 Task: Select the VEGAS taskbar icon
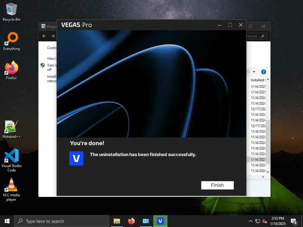pyautogui.click(x=160, y=221)
